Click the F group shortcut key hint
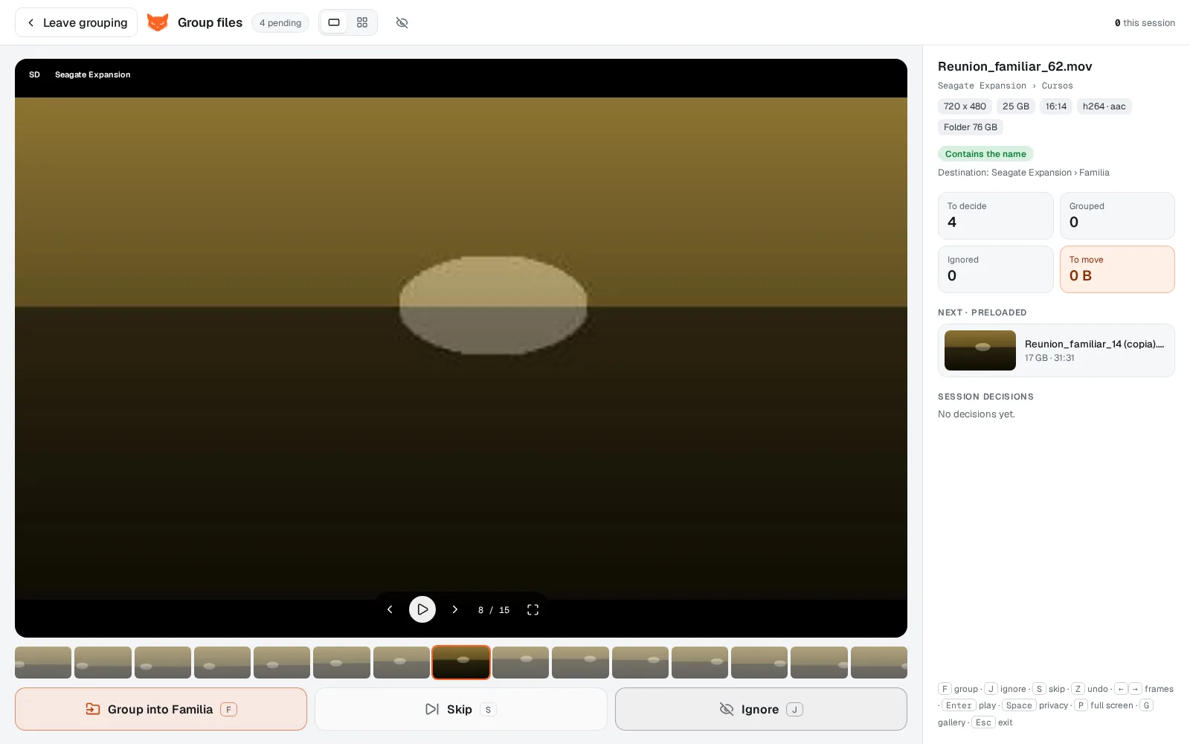Image resolution: width=1190 pixels, height=744 pixels. click(x=958, y=689)
